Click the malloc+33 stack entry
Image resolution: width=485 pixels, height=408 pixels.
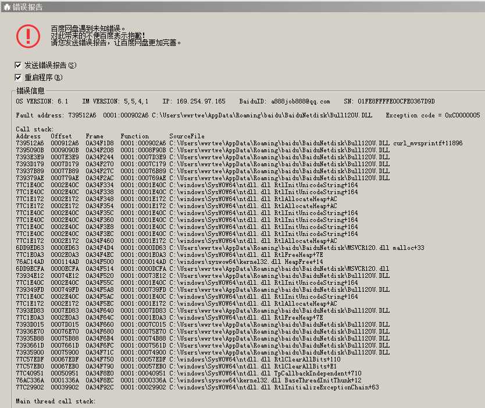point(220,248)
